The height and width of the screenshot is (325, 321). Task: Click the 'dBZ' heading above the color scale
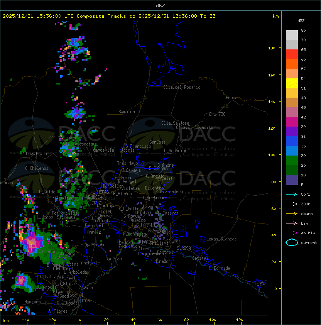301,21
